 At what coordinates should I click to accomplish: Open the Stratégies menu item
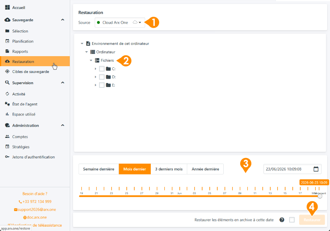(x=35, y=147)
